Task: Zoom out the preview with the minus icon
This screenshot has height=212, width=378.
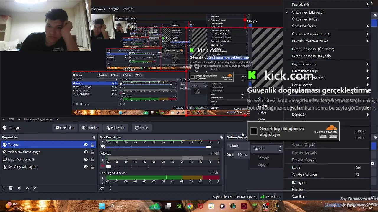Action: pyautogui.click(x=3, y=119)
